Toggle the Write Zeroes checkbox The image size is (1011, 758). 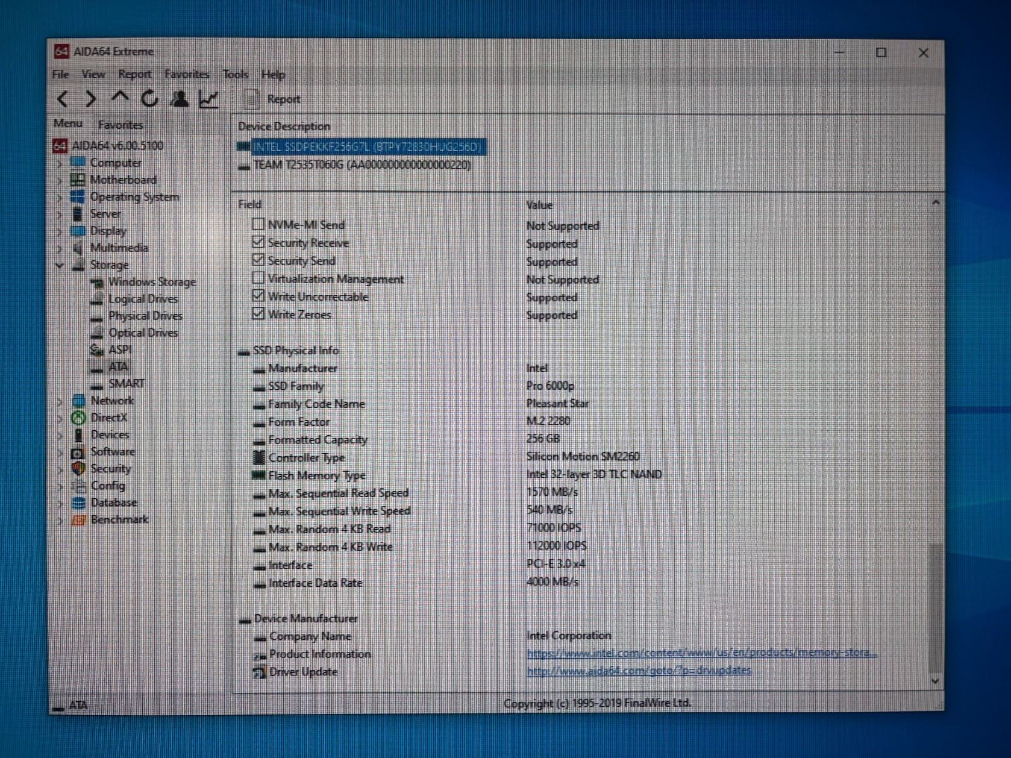tap(258, 313)
